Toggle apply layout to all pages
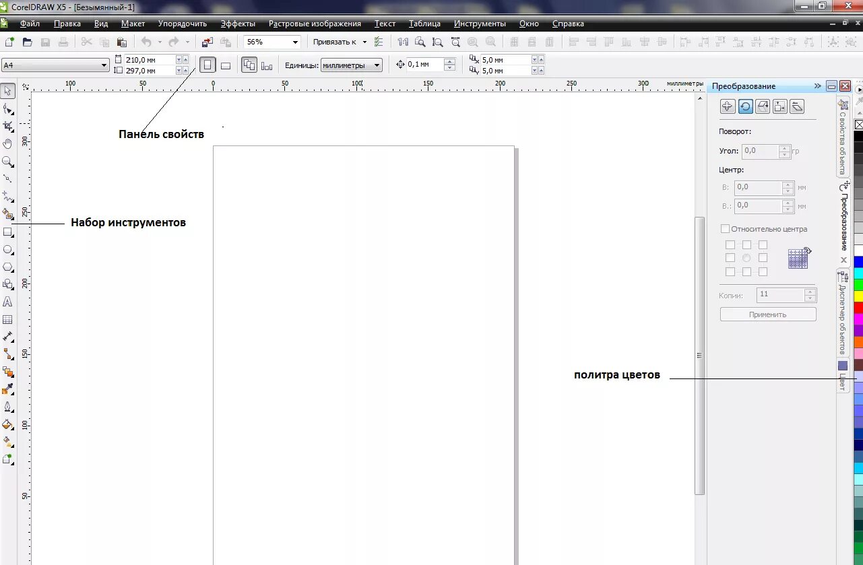 (249, 65)
